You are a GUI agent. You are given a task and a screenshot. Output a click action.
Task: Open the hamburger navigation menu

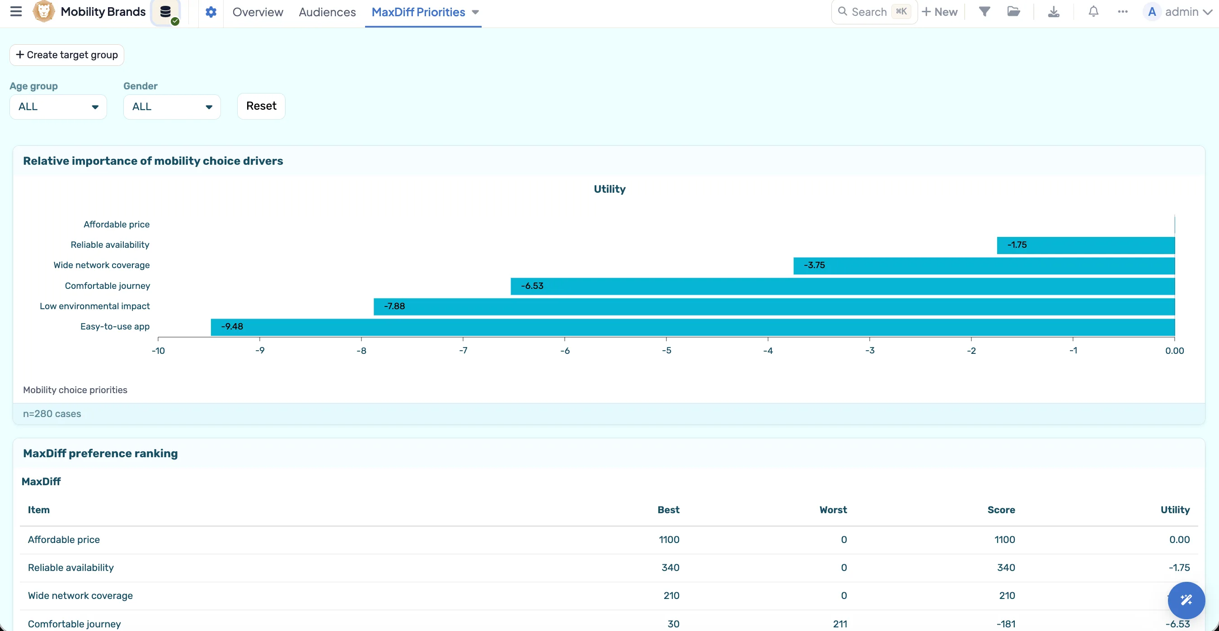(x=16, y=11)
